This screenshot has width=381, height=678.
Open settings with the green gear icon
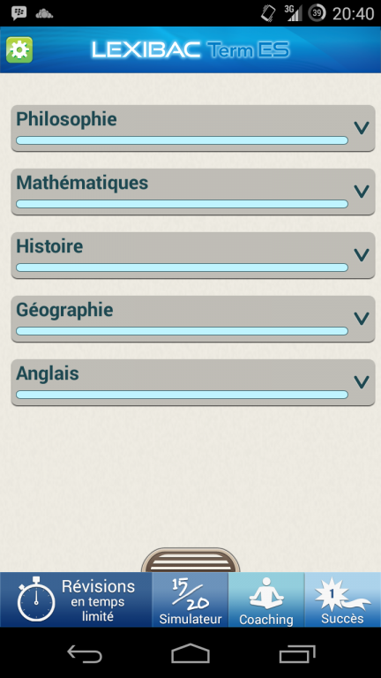click(19, 50)
